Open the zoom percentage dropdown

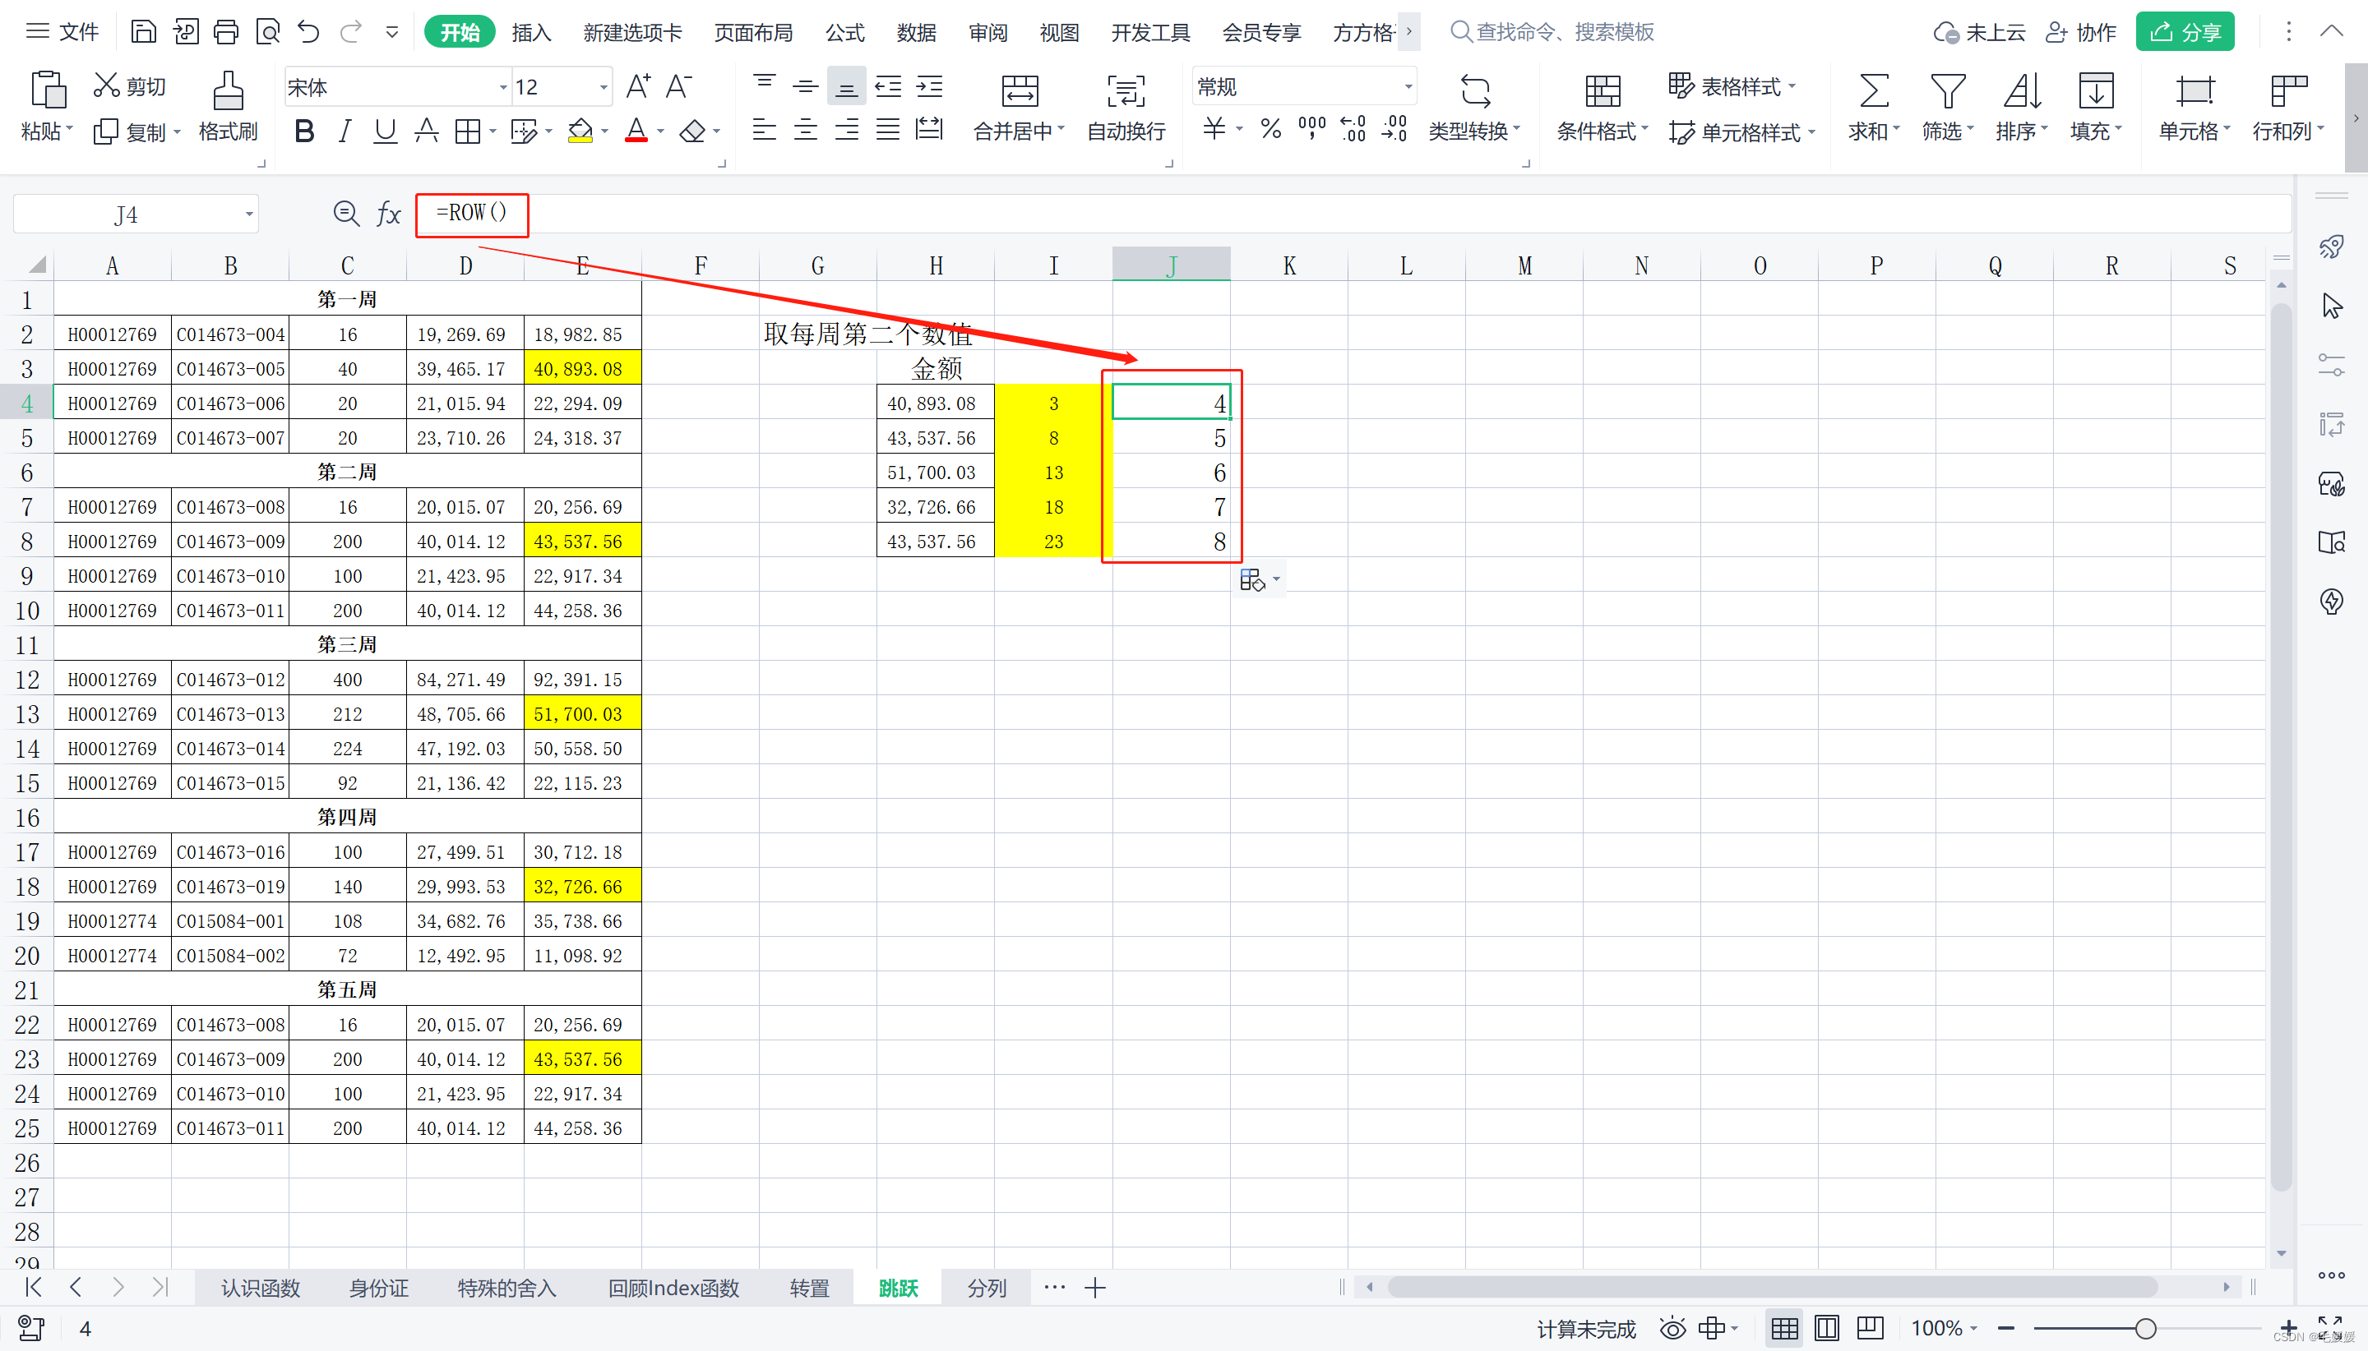[1973, 1328]
